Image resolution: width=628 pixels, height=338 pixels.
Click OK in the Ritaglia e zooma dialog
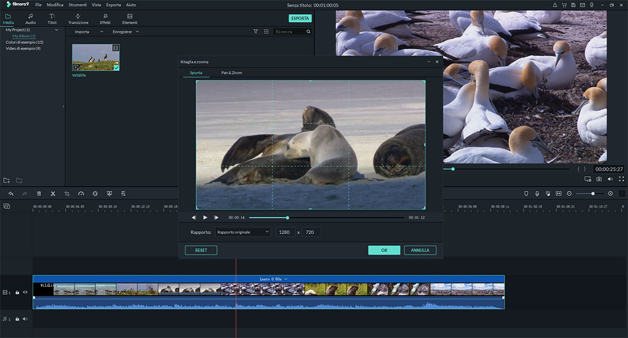click(x=384, y=250)
